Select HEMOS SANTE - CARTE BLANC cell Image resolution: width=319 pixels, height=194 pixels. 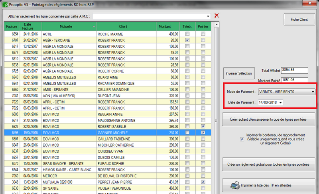[69, 170]
